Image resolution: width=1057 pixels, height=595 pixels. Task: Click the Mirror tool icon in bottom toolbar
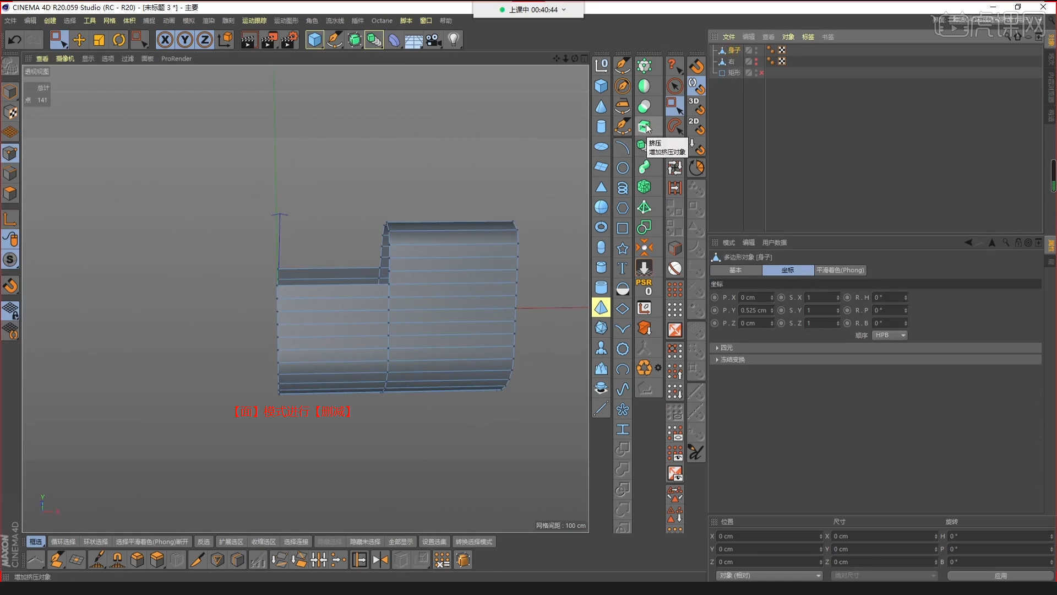pyautogui.click(x=380, y=560)
